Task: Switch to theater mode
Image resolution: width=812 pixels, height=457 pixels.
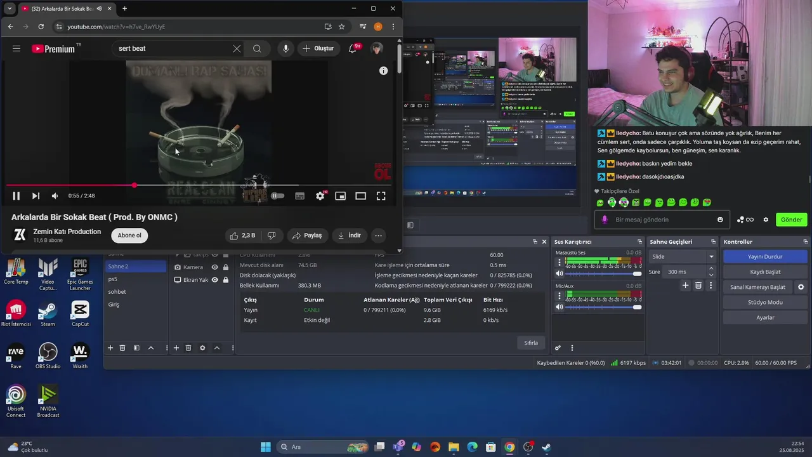Action: coord(361,196)
